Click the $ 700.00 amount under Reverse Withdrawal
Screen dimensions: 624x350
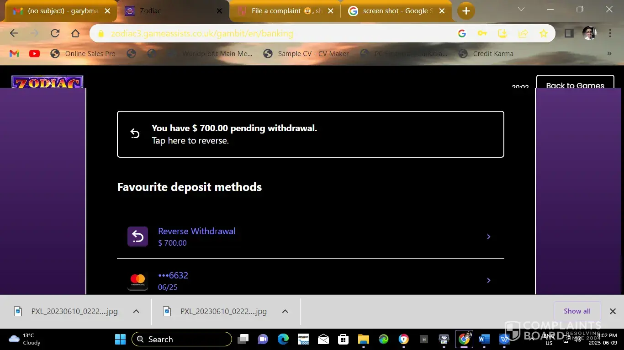(172, 243)
